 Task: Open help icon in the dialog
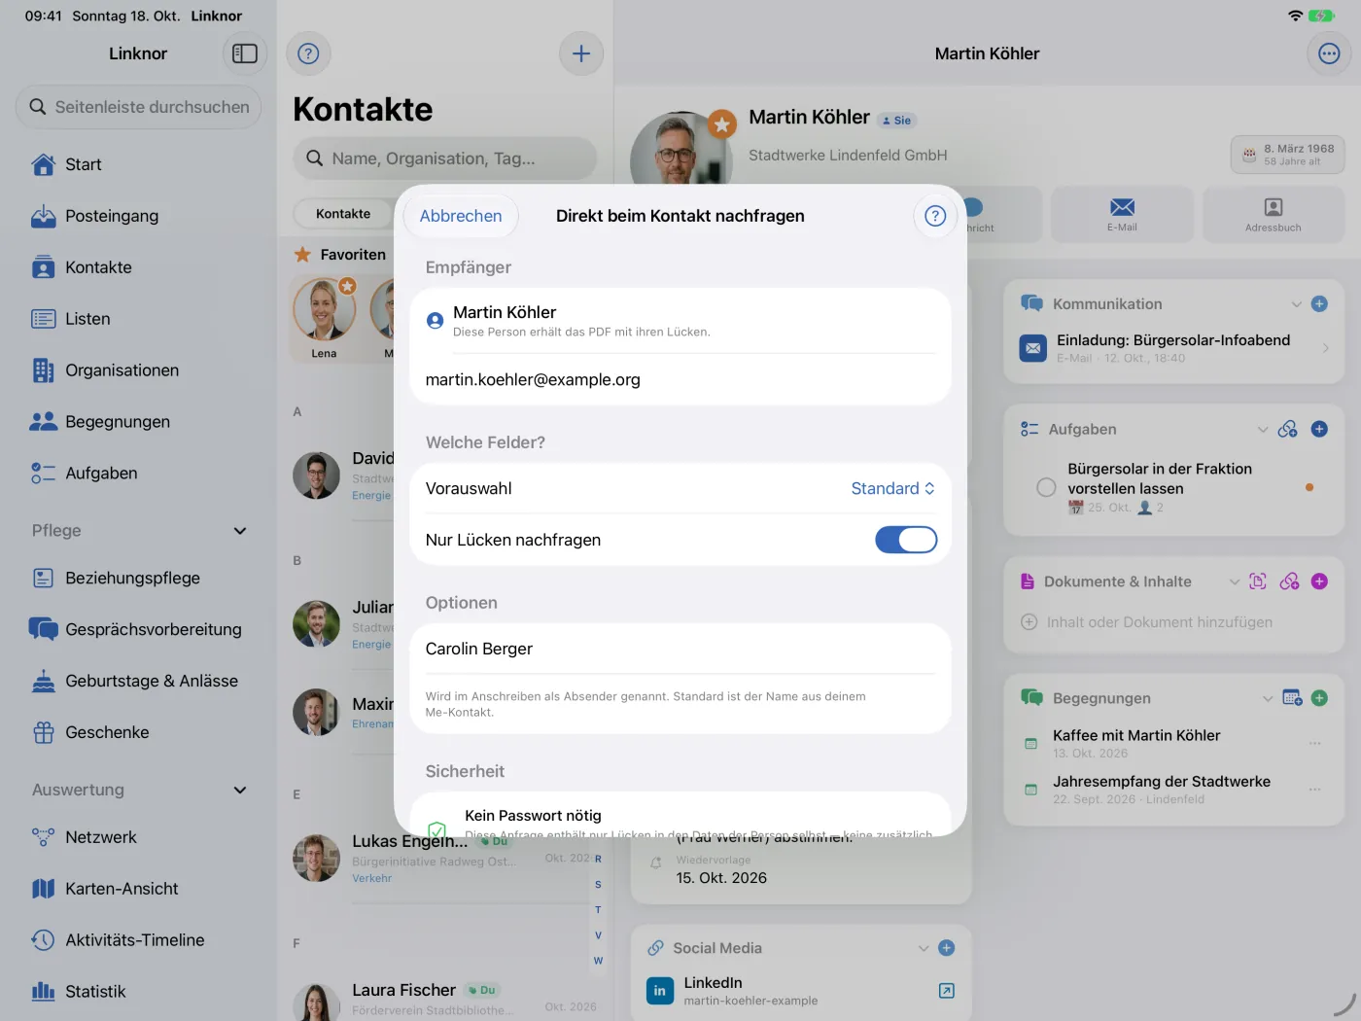click(x=935, y=216)
